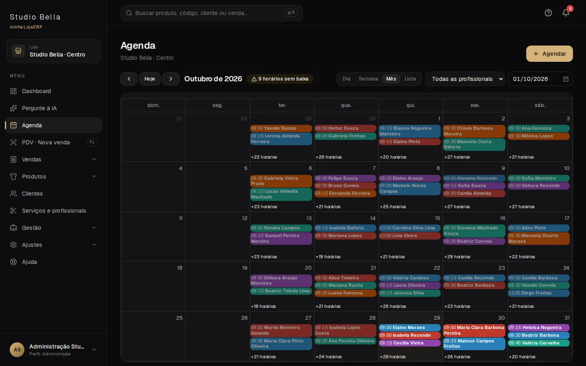Viewport: 586px width, 366px height.
Task: Open the Todas as profissionais dropdown
Action: coord(465,79)
